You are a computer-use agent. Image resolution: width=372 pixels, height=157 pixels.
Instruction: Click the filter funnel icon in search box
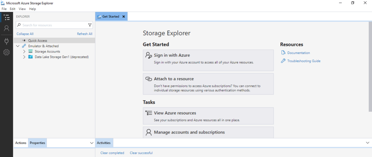[90, 25]
